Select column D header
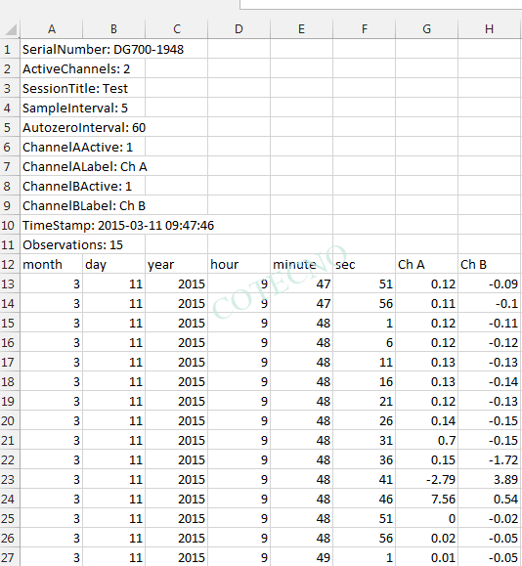This screenshot has height=566, width=522. 239,29
